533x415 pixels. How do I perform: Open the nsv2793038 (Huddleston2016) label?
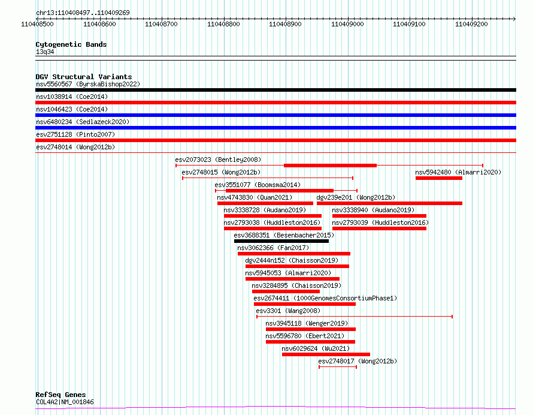272,222
